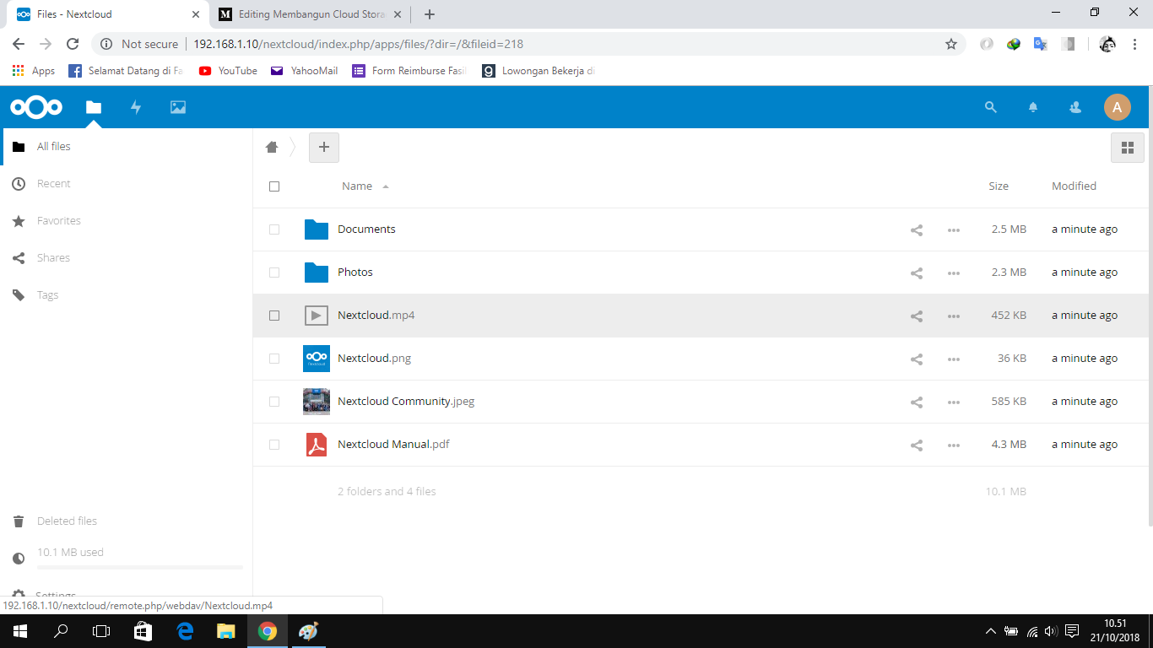Open the Documents folder name

click(366, 229)
